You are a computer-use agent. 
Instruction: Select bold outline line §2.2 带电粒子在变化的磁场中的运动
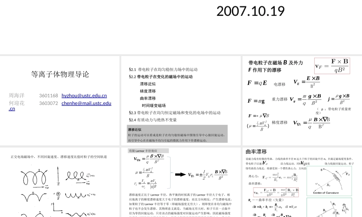pyautogui.click(x=161, y=77)
